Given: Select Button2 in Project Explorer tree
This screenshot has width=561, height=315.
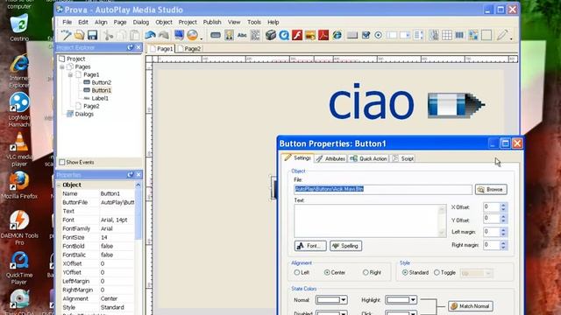Looking at the screenshot, I should tap(102, 82).
